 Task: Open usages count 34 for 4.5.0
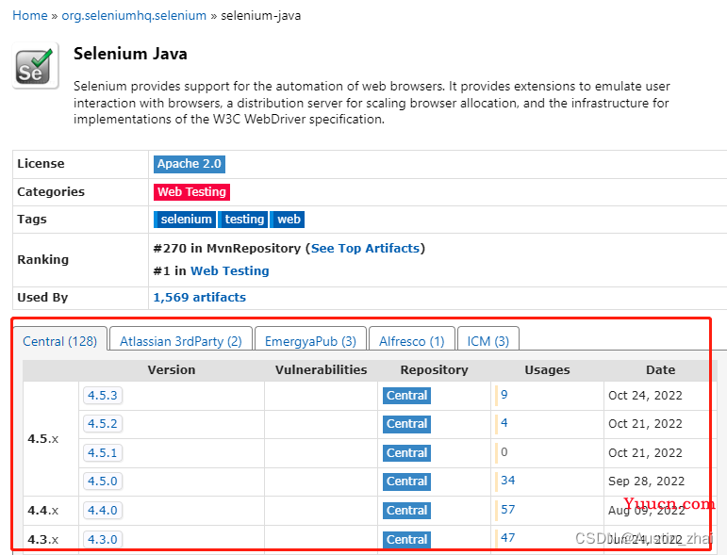click(x=507, y=481)
